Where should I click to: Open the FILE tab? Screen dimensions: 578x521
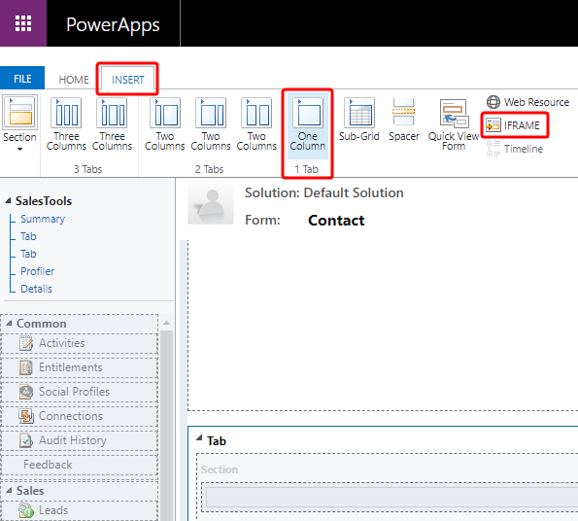point(22,79)
